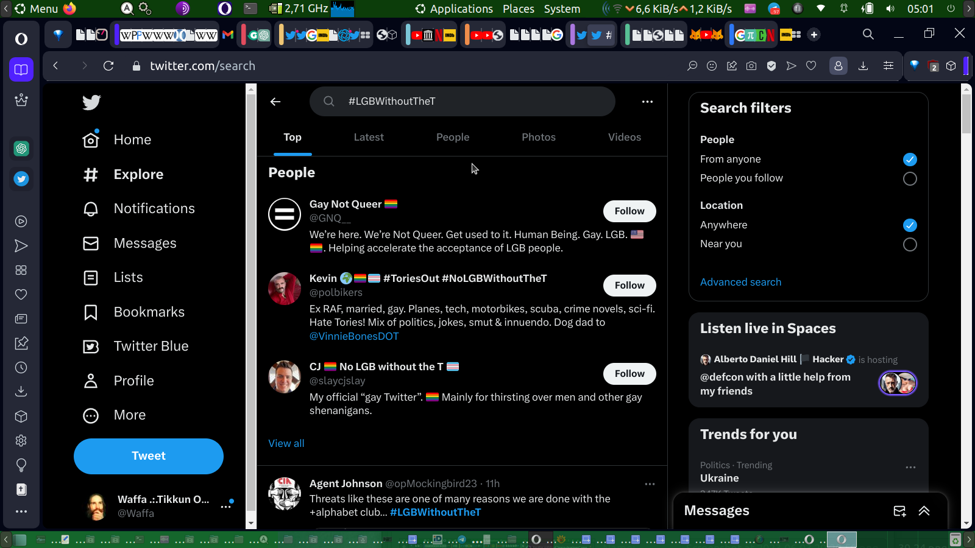Open Agent Johnson tweet's more menu

[x=650, y=484]
